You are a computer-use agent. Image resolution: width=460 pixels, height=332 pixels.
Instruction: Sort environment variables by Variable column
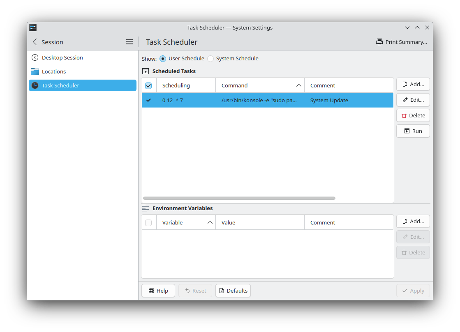(x=186, y=222)
